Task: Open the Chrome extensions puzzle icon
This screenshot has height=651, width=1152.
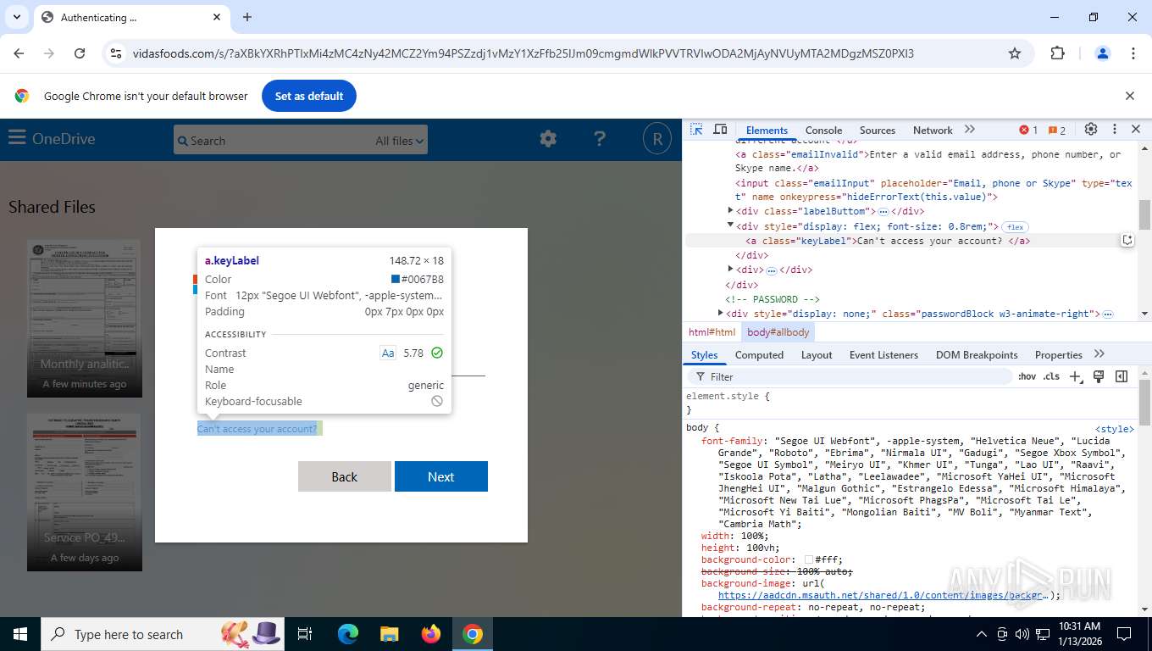Action: [x=1057, y=53]
